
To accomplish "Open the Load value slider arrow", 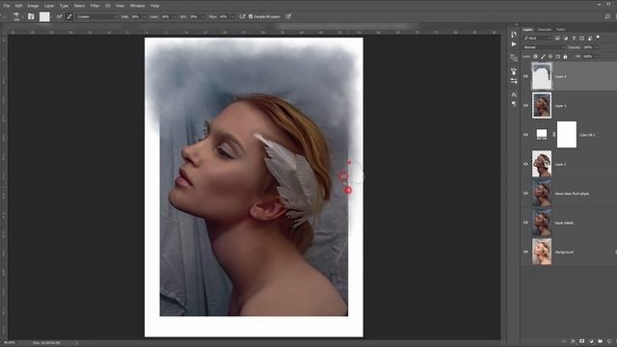I will [174, 16].
